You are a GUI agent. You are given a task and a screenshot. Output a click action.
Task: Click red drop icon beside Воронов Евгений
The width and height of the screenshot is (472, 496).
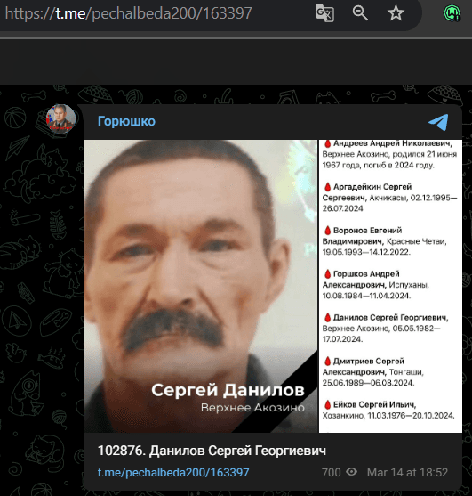click(x=327, y=231)
